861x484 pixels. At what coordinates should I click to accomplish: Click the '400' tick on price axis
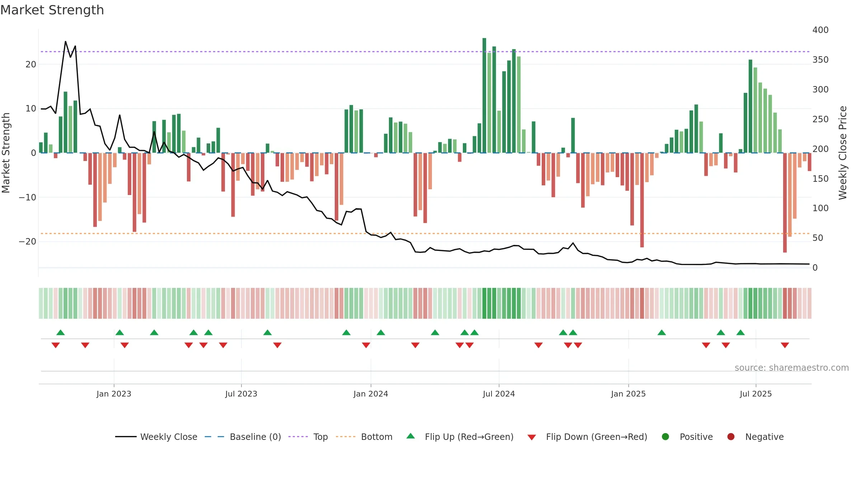pos(820,30)
